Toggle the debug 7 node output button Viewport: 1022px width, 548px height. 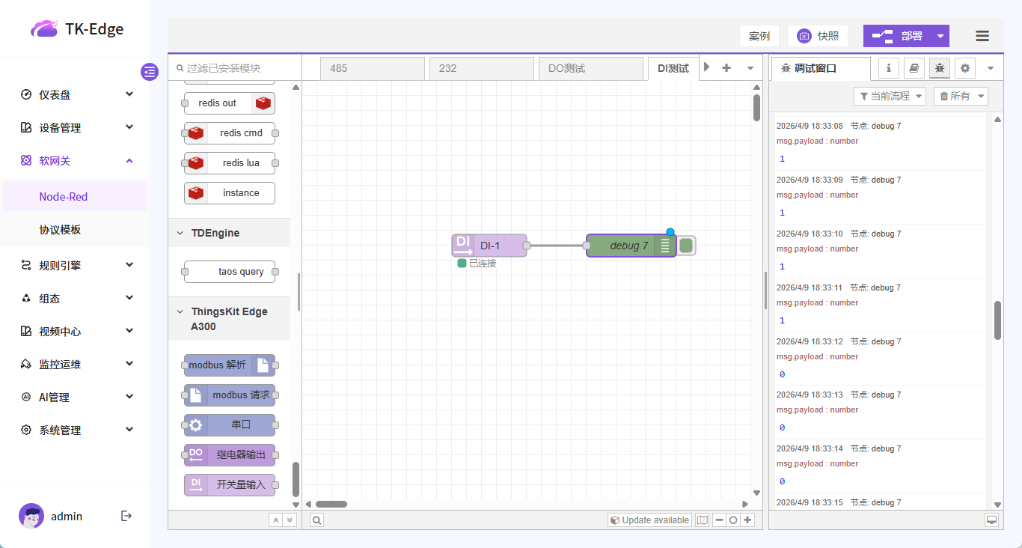687,246
